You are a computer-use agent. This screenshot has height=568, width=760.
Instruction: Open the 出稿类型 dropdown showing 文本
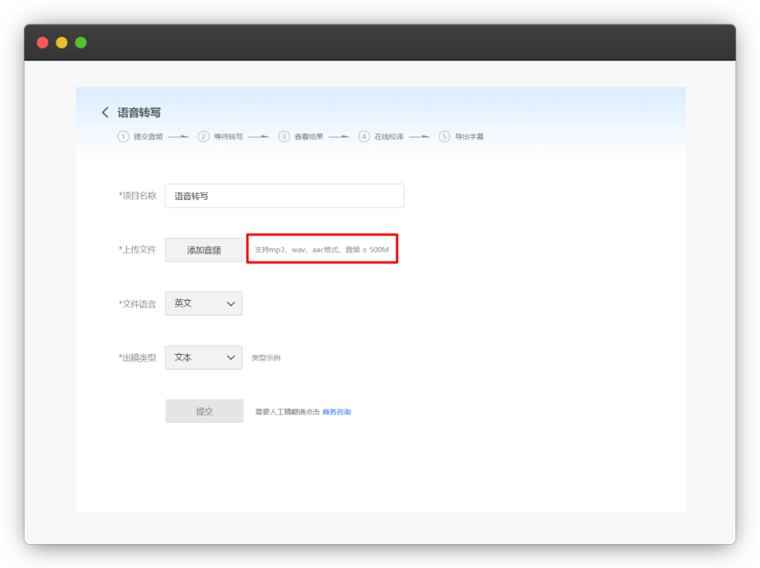tap(203, 358)
